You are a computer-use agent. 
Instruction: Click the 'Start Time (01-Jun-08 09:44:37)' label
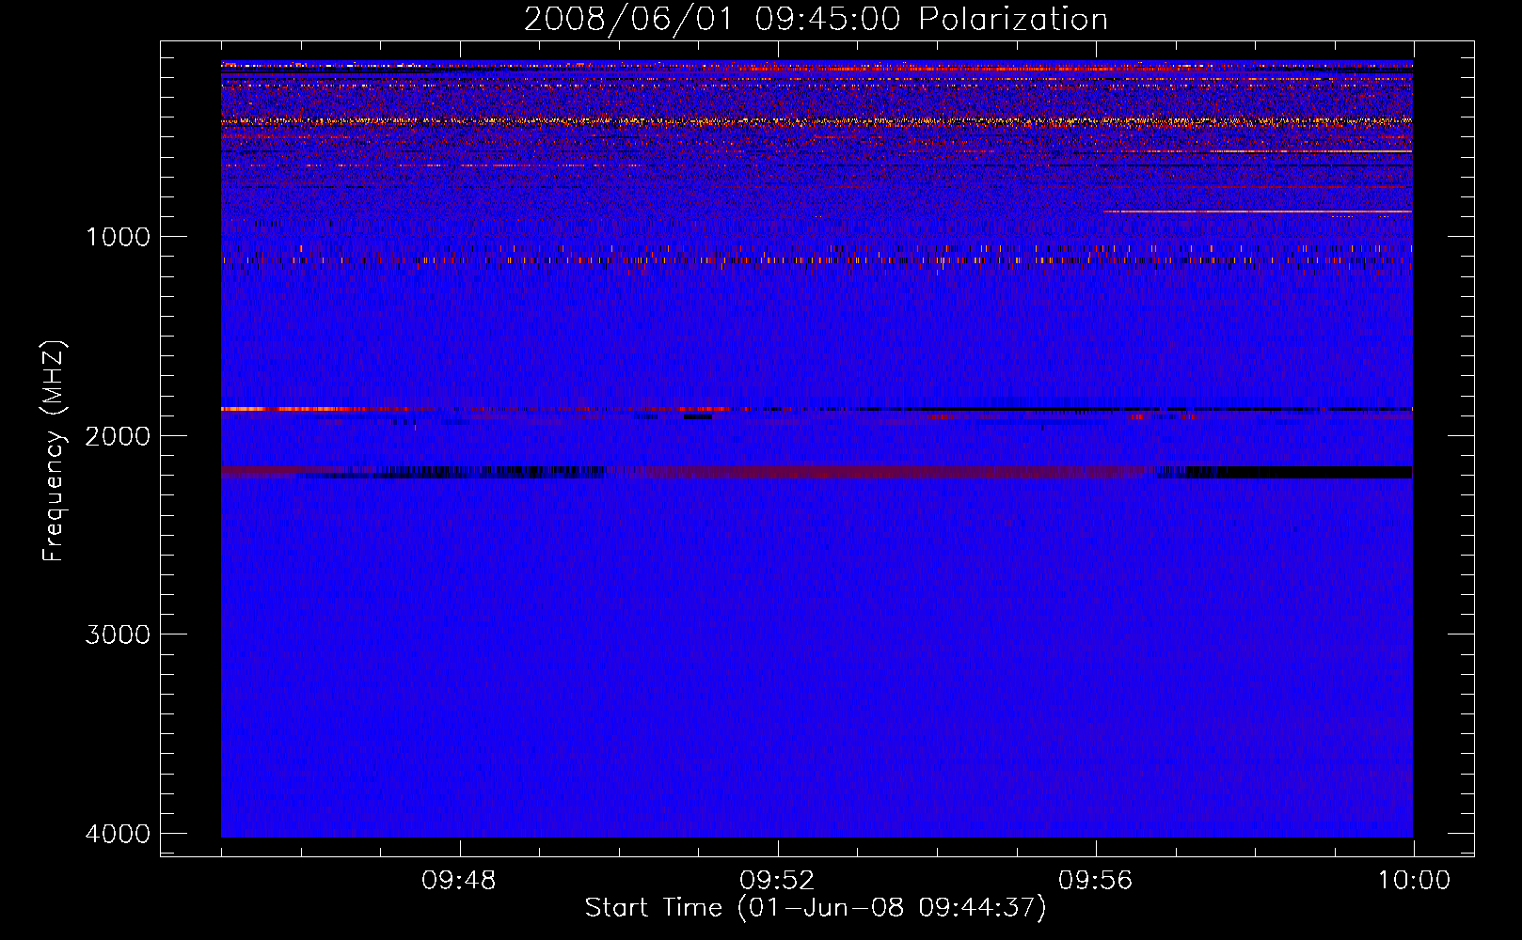pyautogui.click(x=816, y=907)
